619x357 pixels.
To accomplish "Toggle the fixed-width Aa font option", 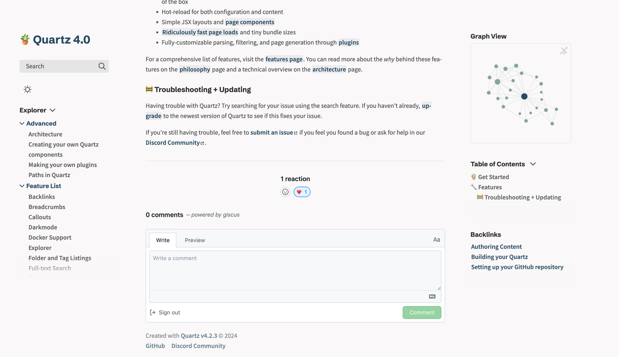I will click(x=437, y=240).
